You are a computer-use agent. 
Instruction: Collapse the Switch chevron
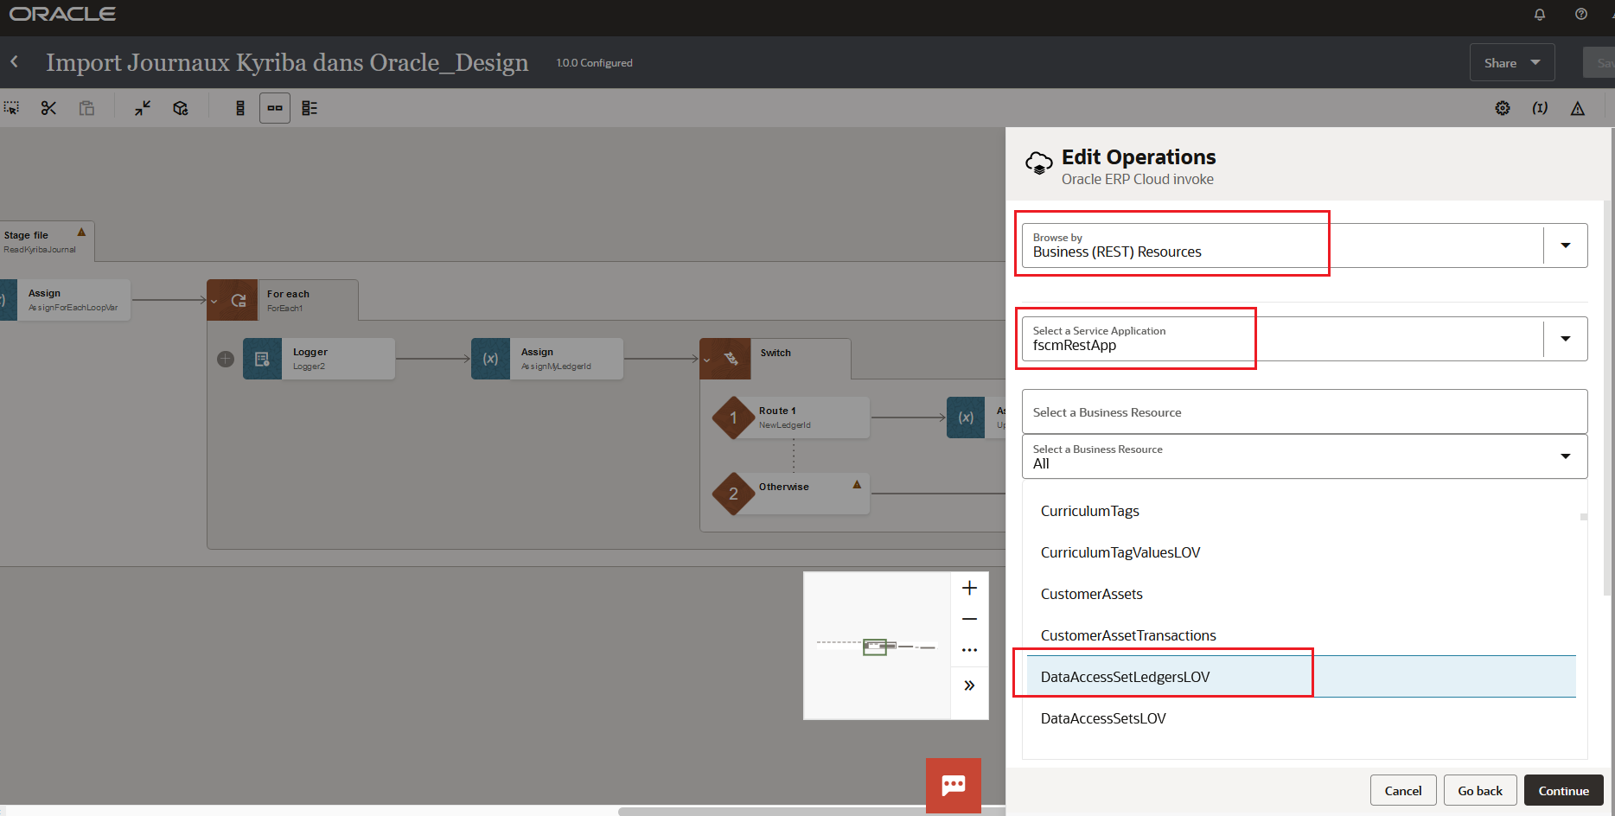(x=706, y=360)
